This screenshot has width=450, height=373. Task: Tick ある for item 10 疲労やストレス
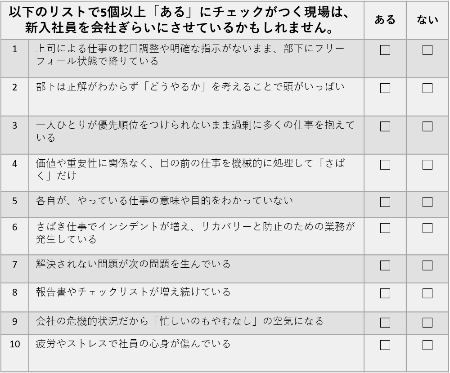point(385,345)
